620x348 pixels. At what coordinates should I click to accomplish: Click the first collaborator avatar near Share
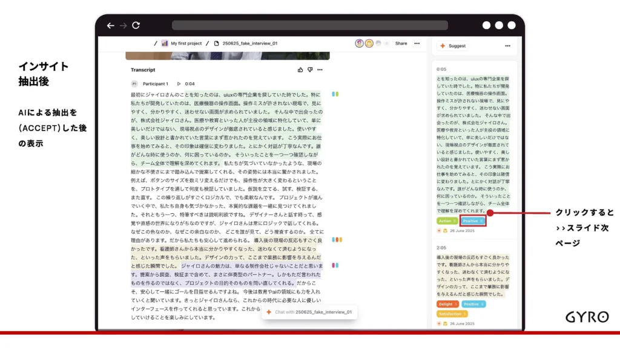[359, 43]
